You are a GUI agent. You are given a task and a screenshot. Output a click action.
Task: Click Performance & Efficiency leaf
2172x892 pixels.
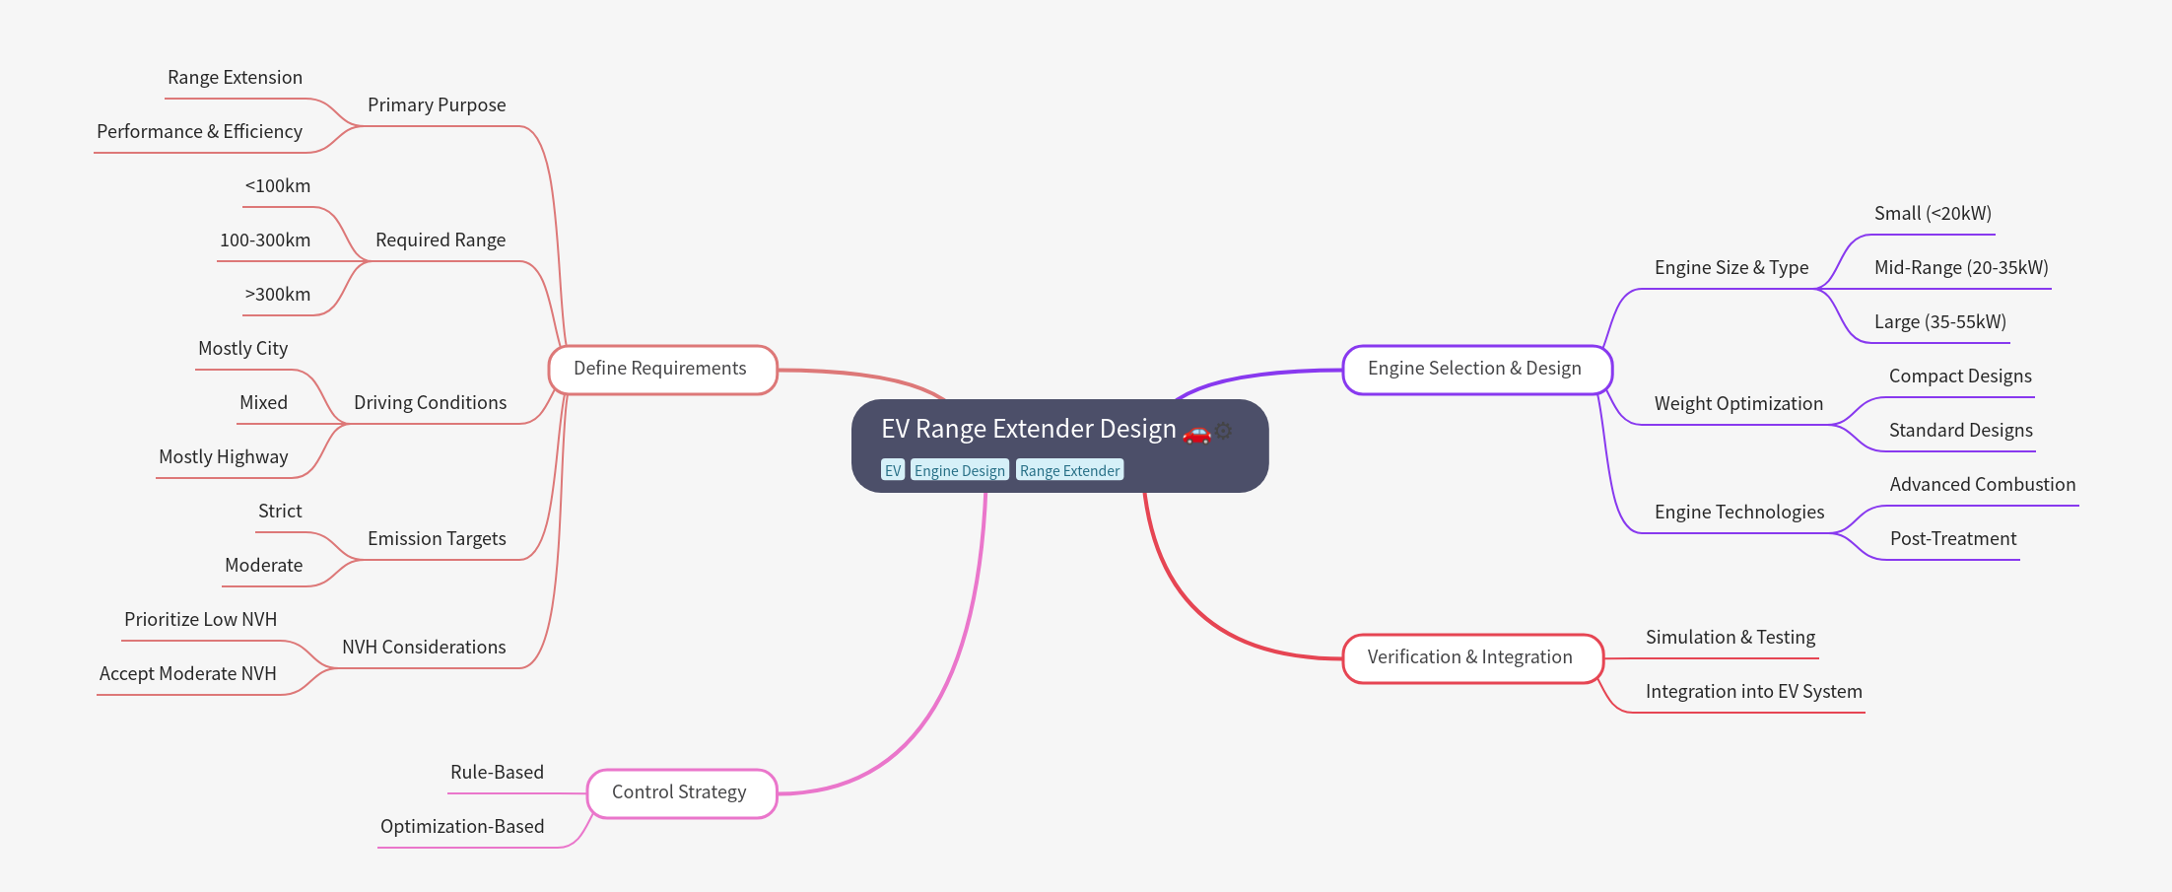[x=199, y=131]
